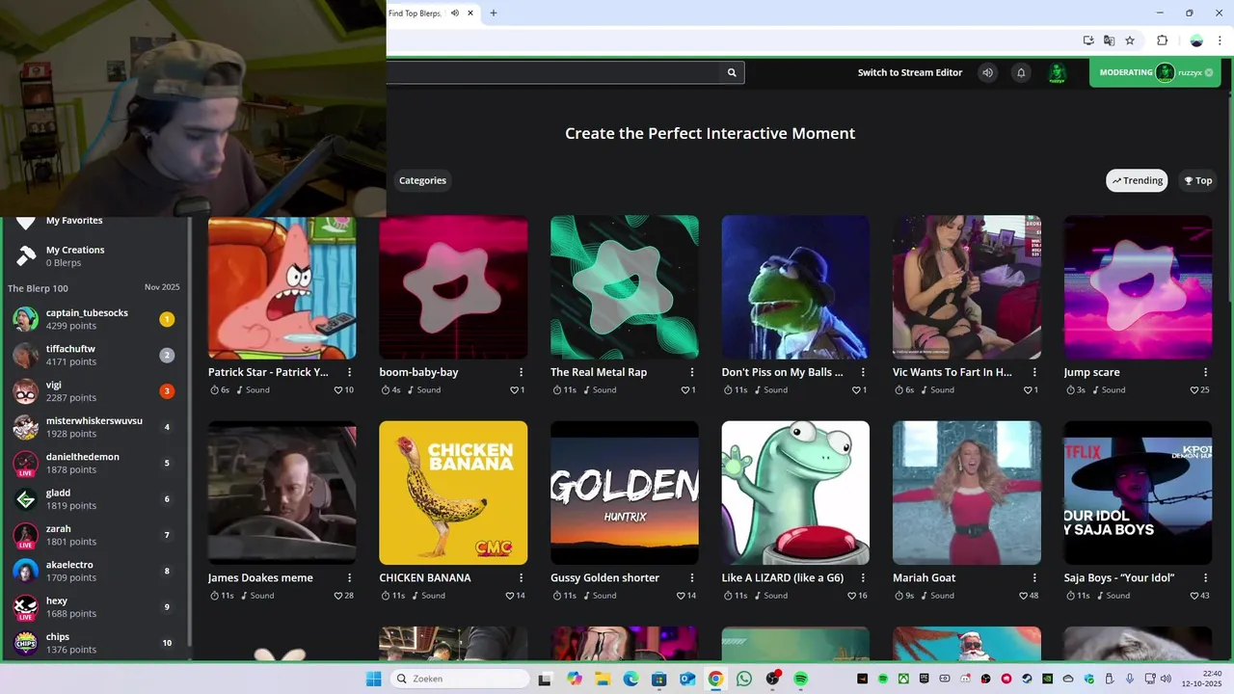Like the Like A LIZARD heart
Viewport: 1234px width, 694px height.
click(x=852, y=596)
